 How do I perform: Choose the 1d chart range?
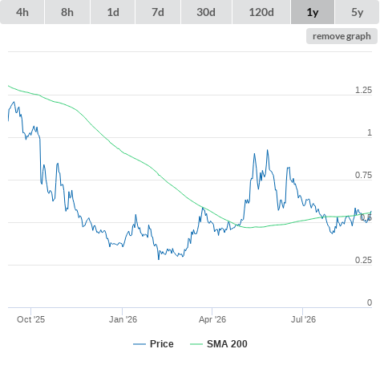tap(113, 12)
